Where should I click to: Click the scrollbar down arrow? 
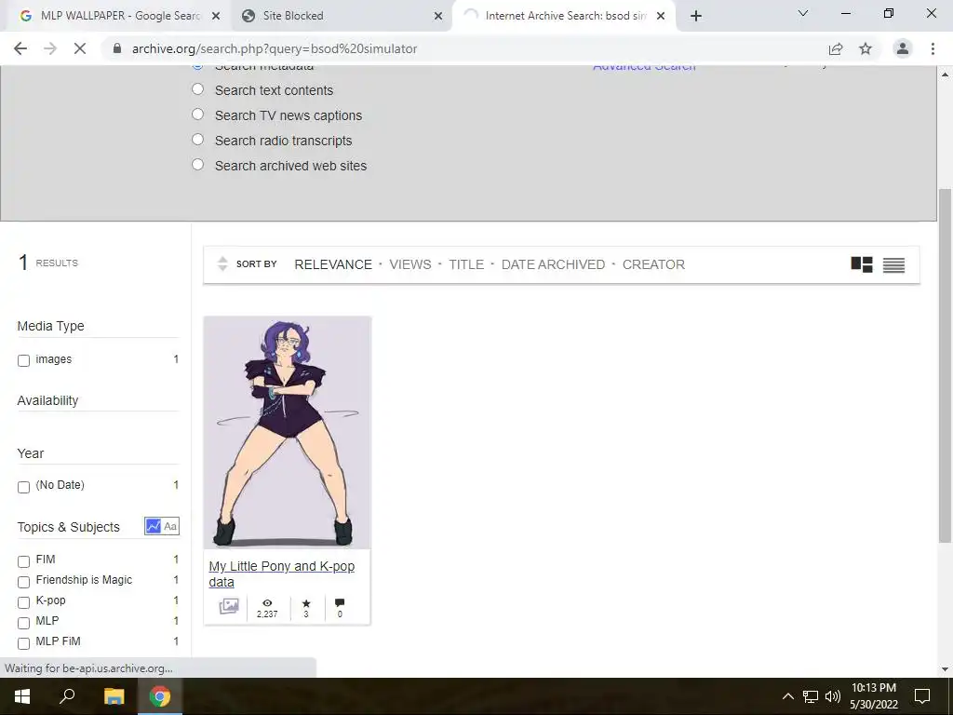945,670
